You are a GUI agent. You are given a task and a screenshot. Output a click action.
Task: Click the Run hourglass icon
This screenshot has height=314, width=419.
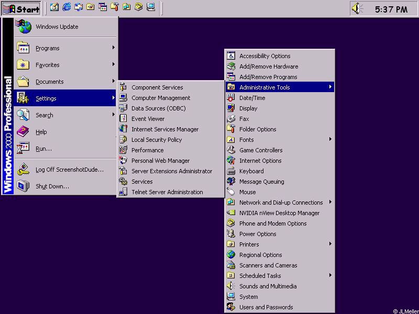coord(23,149)
